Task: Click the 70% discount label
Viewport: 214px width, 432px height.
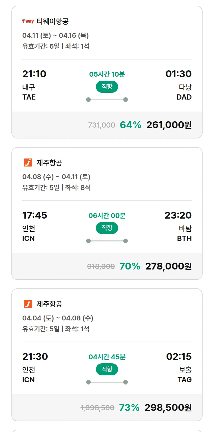Action: point(130,266)
